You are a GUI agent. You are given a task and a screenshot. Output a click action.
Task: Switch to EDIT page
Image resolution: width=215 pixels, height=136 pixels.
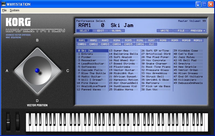point(100,31)
